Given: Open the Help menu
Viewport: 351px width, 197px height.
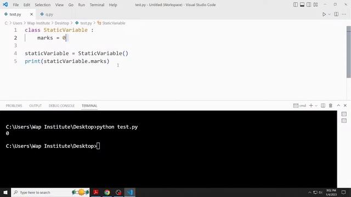Looking at the screenshot, I should click(113, 5).
